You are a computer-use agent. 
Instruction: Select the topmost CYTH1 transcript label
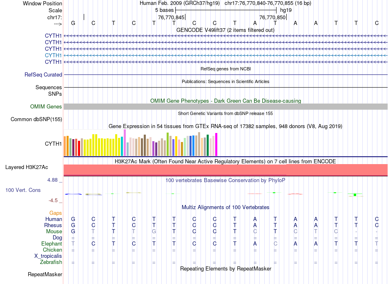click(53, 36)
